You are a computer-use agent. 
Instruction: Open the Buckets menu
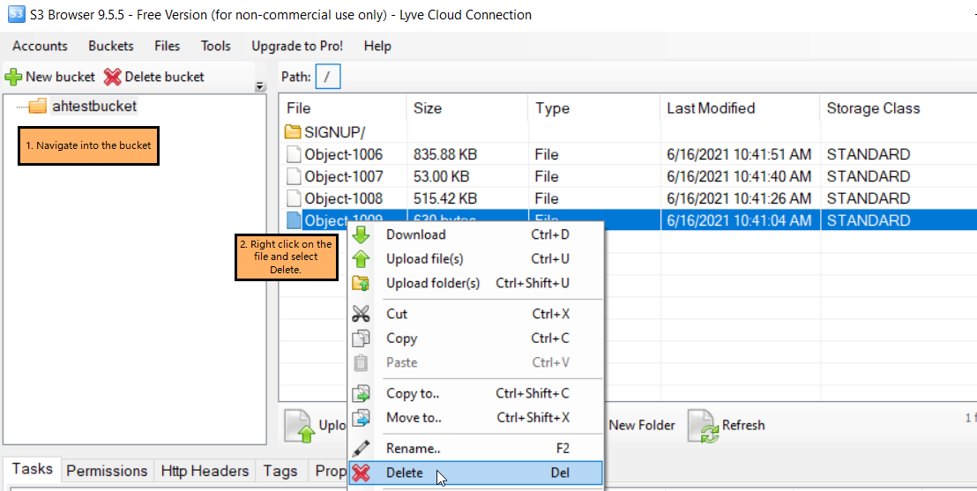[x=111, y=46]
